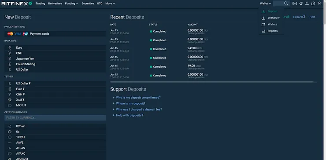The height and width of the screenshot is (160, 326).
Task: Click the ATLAS coin icon
Action: [x=10, y=148]
